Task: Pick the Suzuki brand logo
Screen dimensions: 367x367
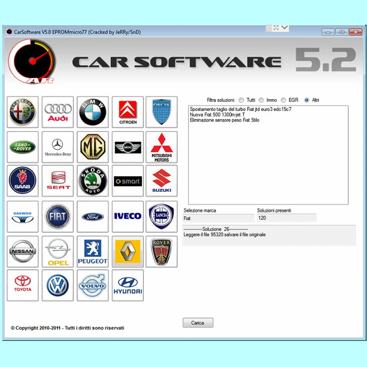Action: click(161, 181)
